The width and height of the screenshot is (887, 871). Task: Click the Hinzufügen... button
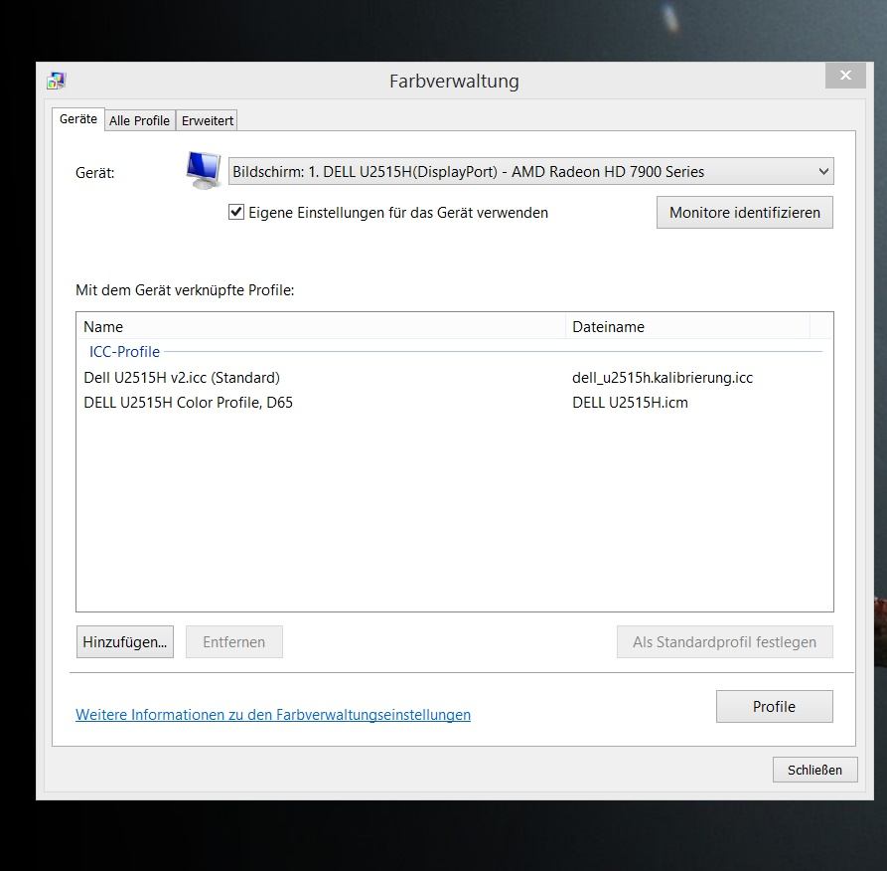[x=125, y=641]
